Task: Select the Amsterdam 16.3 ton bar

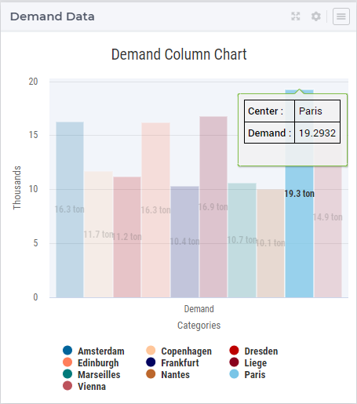Action: pos(70,209)
